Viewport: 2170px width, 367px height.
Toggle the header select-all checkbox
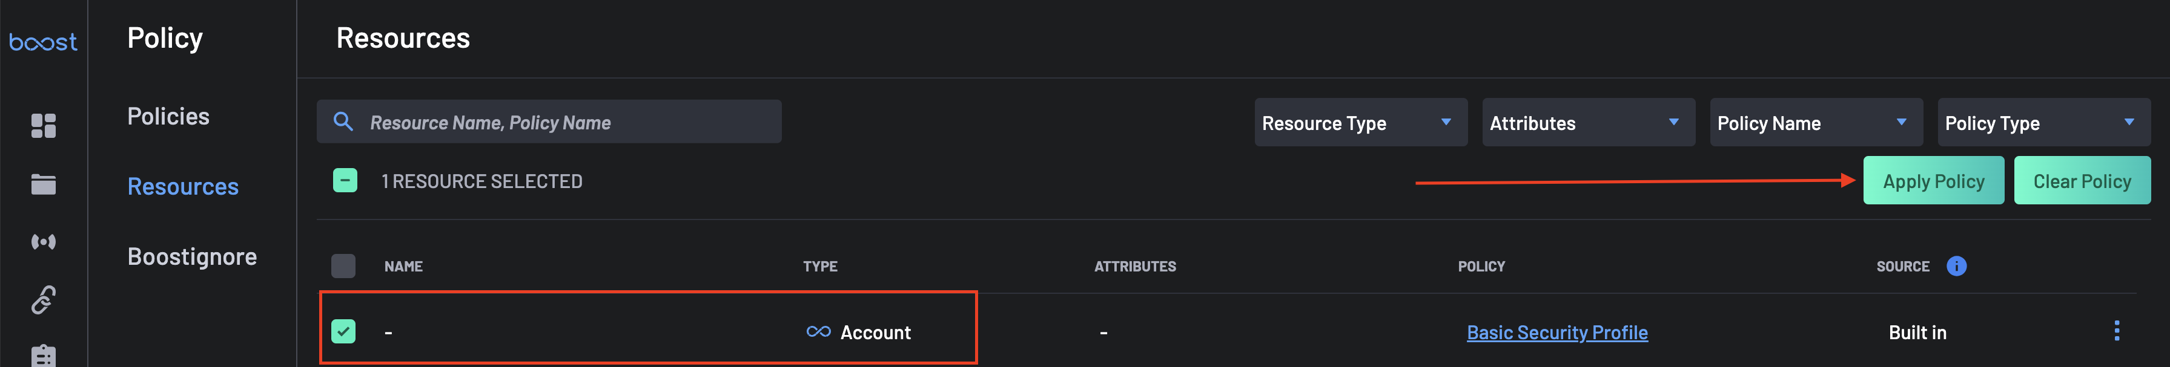(343, 266)
